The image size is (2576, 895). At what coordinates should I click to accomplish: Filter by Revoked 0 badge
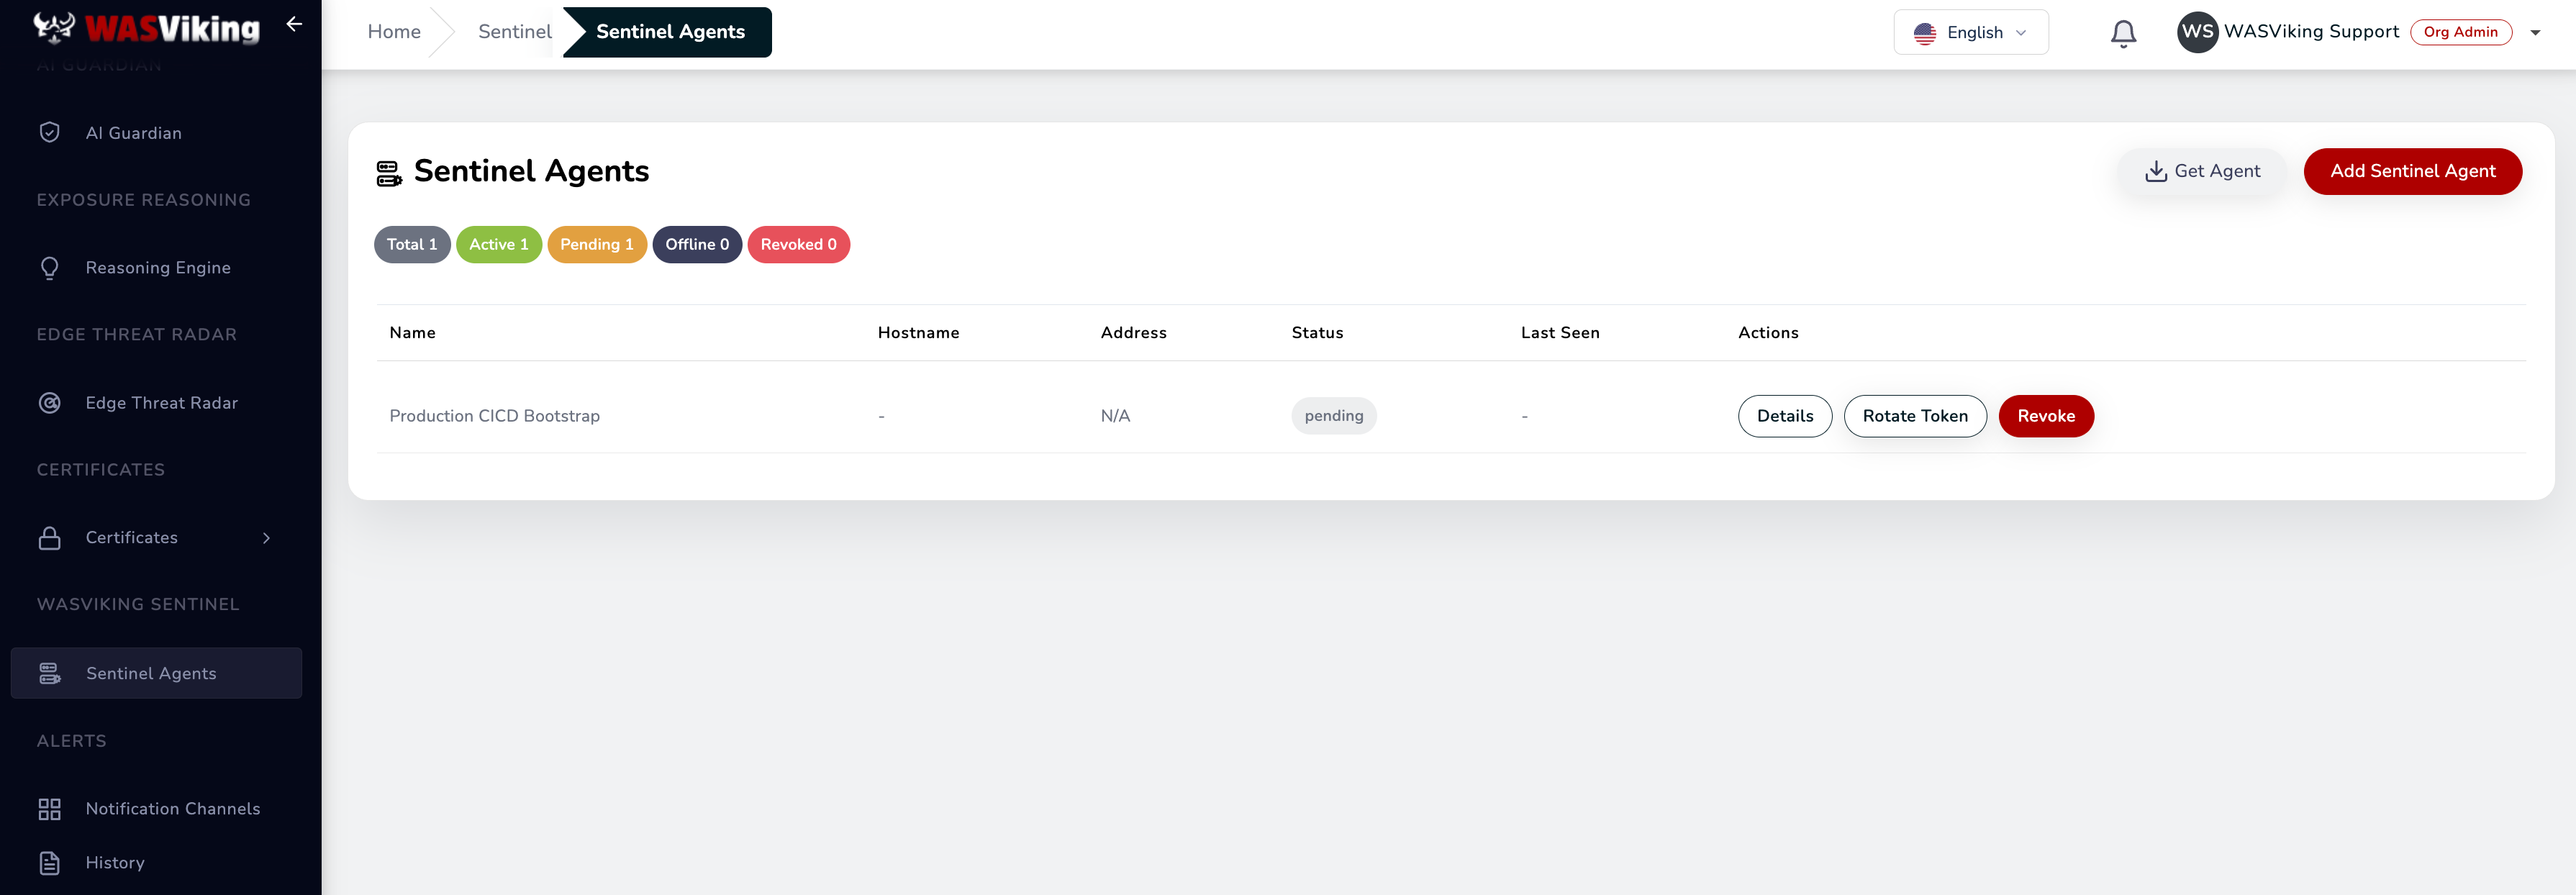(799, 245)
